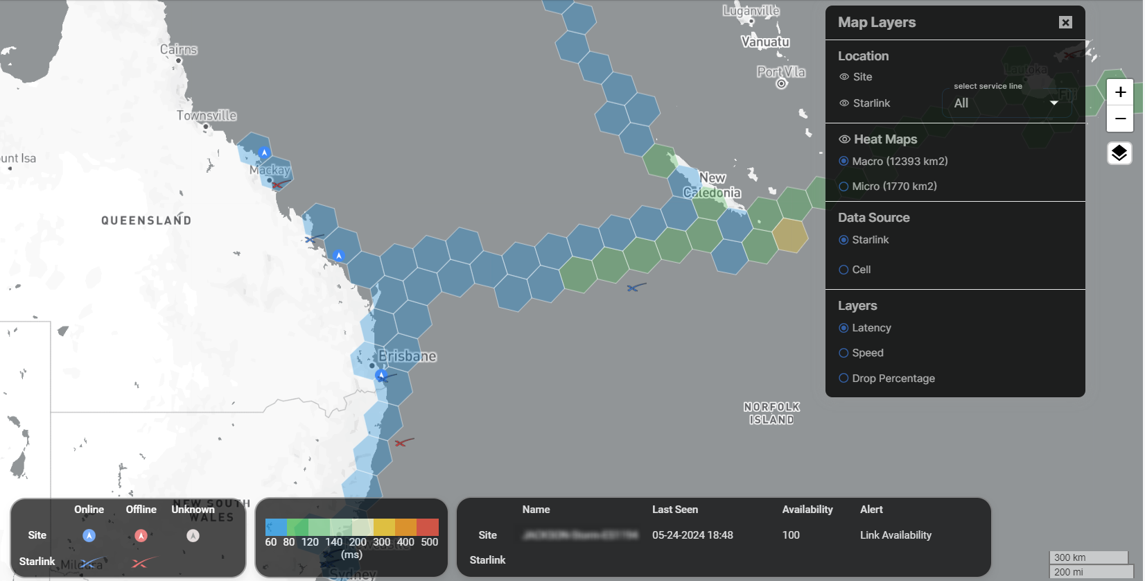The image size is (1145, 581).
Task: Select Micro (1770 km2) heat map
Action: click(844, 187)
